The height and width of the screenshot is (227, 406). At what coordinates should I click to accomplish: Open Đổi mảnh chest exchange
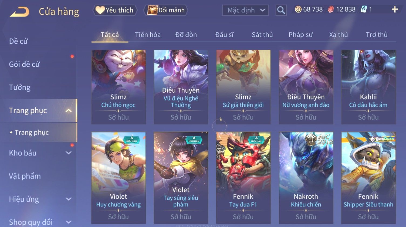pos(166,10)
